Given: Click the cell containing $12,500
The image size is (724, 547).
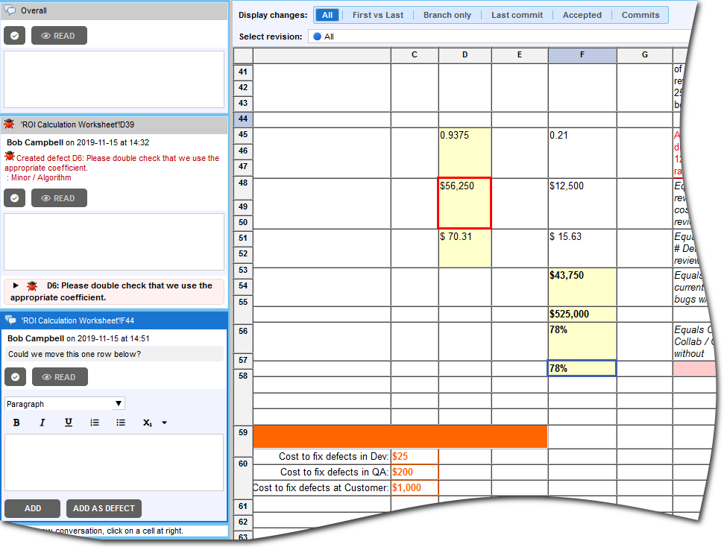Looking at the screenshot, I should tap(582, 203).
